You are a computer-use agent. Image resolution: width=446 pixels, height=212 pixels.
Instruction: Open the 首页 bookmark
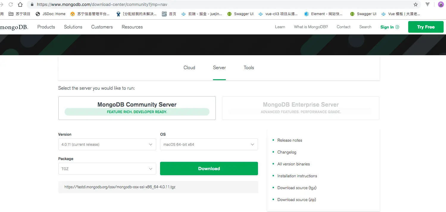(x=169, y=14)
